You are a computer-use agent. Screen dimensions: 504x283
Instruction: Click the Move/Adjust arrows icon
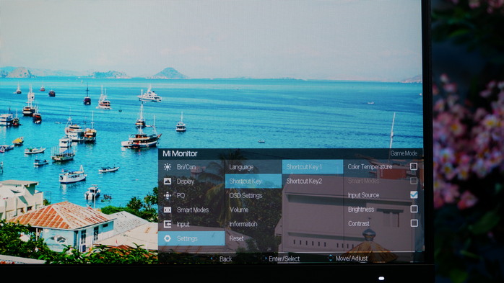coord(331,258)
